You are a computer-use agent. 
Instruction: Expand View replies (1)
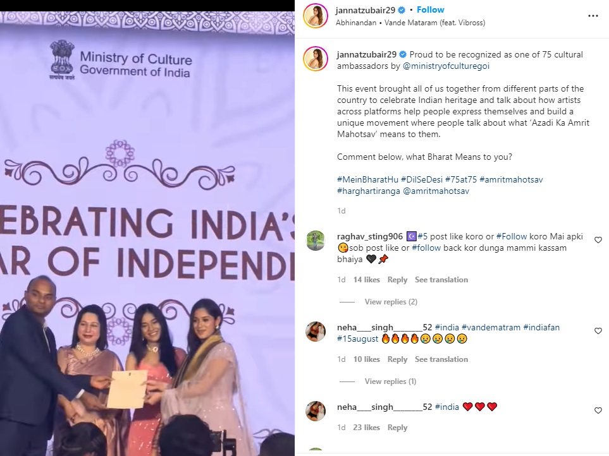390,381
